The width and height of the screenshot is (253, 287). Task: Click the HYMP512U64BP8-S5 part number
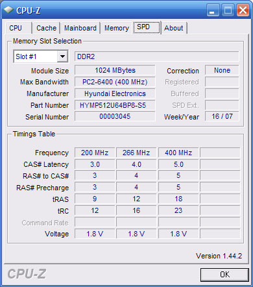coord(115,105)
